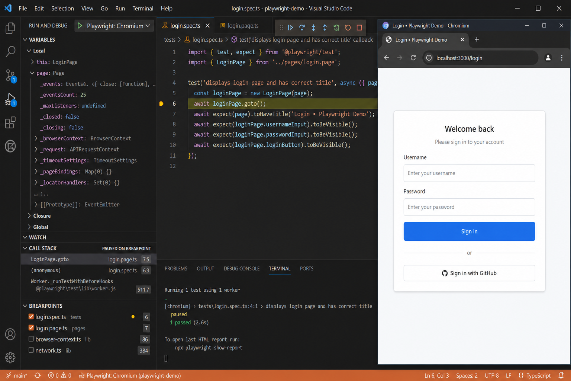Viewport: 571px width, 381px height.
Task: Click Step Over in debug toolbar
Action: tap(302, 28)
